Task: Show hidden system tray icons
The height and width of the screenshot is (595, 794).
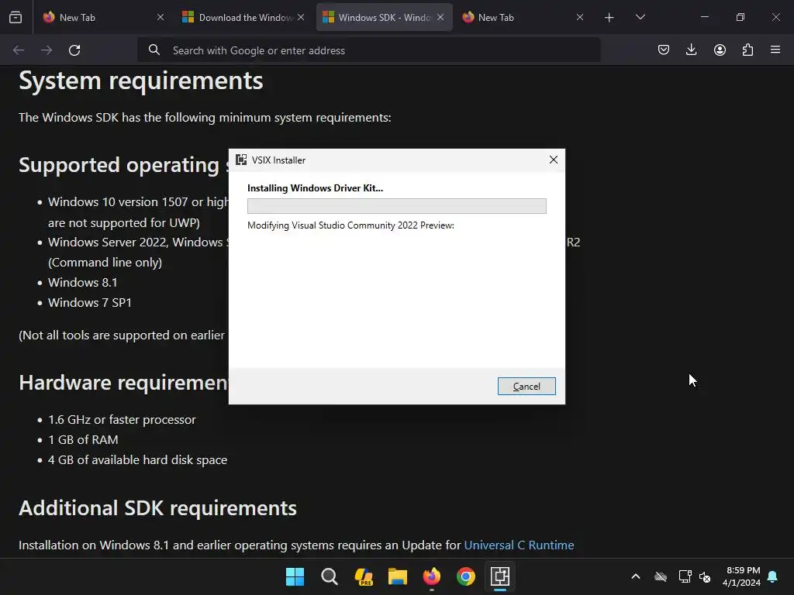Action: coord(636,576)
